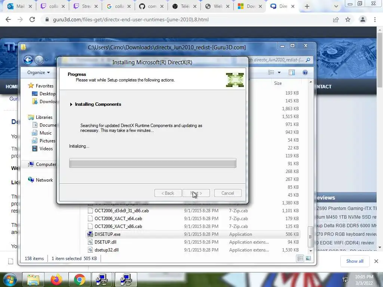Switch to the GitHub tab
This screenshot has width=383, height=287.
pos(151,6)
